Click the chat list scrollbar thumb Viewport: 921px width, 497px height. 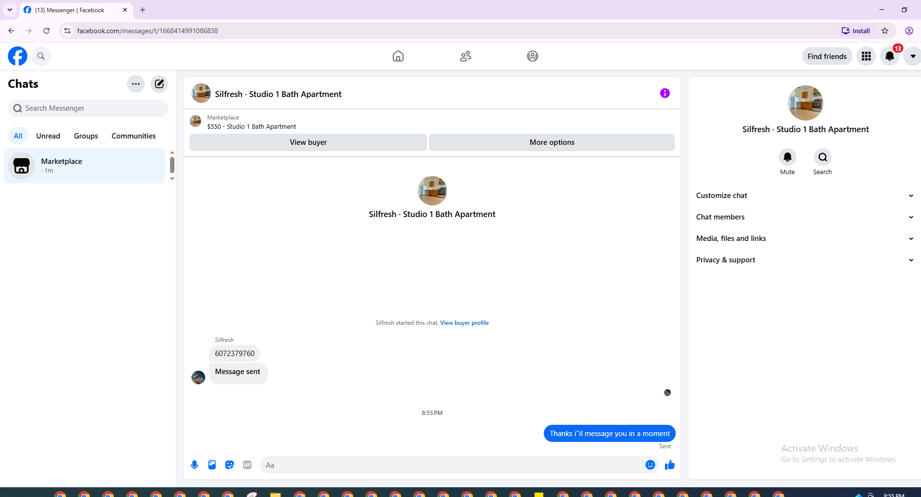point(172,165)
